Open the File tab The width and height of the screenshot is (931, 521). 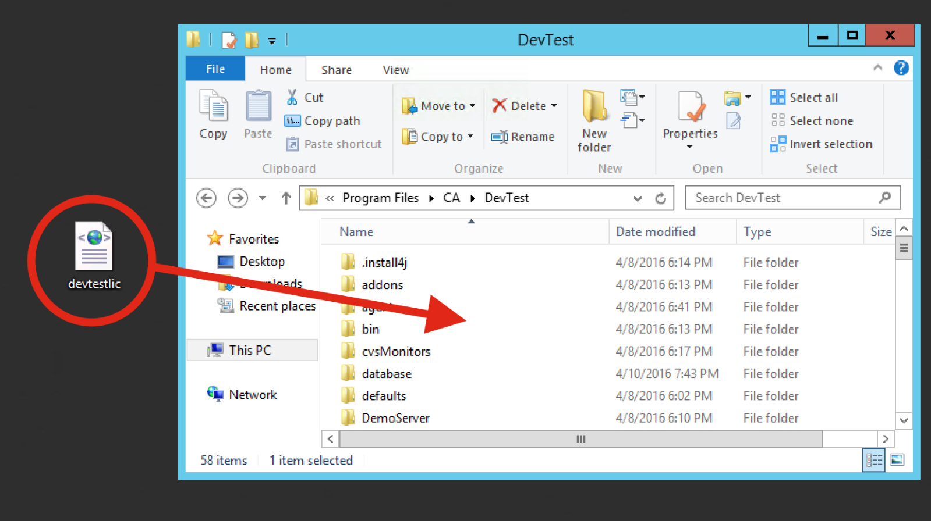215,69
